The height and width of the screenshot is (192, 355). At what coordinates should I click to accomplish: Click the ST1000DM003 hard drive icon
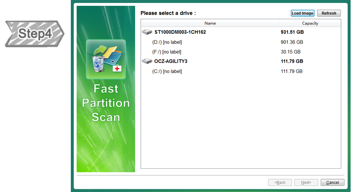pos(147,33)
